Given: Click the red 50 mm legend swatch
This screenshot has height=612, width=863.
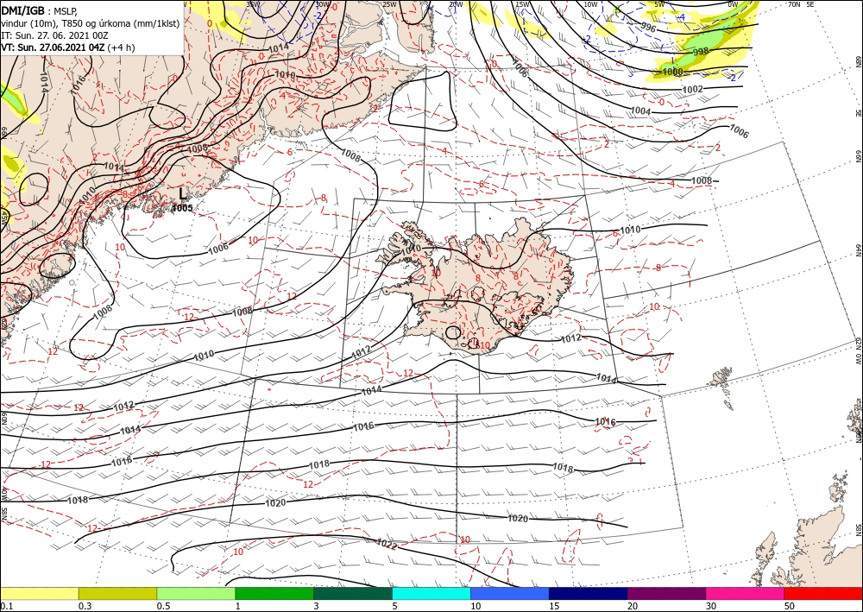Looking at the screenshot, I should [823, 593].
